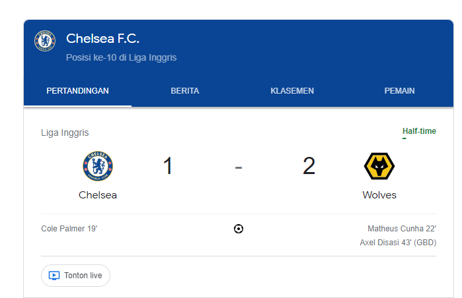The width and height of the screenshot is (462, 298).
Task: Click the Chelsea F.C. title
Action: pyautogui.click(x=102, y=38)
